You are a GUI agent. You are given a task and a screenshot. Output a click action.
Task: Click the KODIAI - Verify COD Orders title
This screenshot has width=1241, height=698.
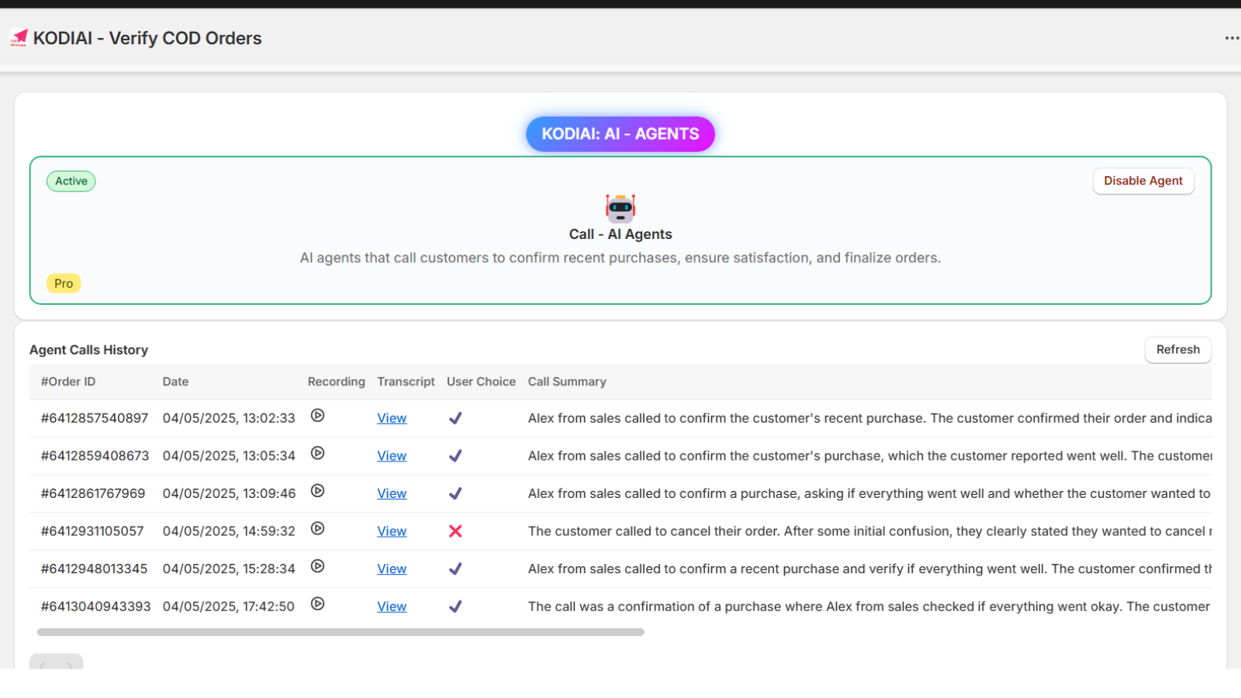point(147,38)
